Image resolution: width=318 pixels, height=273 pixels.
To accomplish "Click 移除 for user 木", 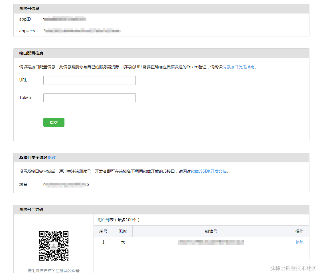I will click(x=299, y=242).
